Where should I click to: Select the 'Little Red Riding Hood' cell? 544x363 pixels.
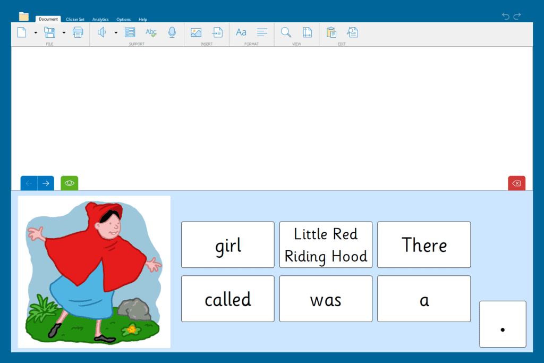326,244
